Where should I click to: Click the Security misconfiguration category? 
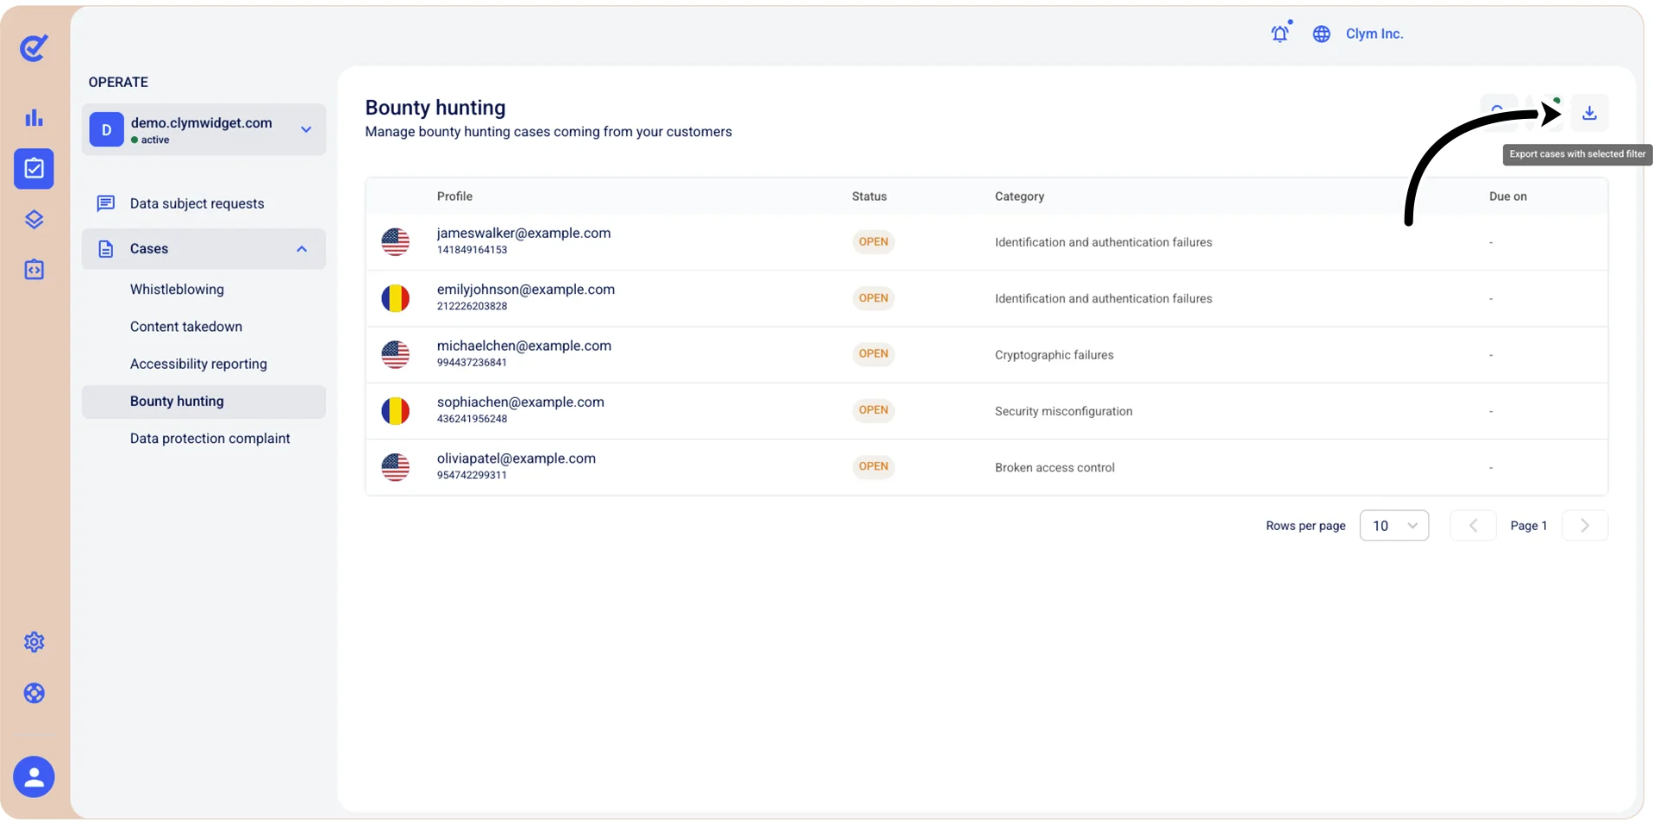[1063, 411]
